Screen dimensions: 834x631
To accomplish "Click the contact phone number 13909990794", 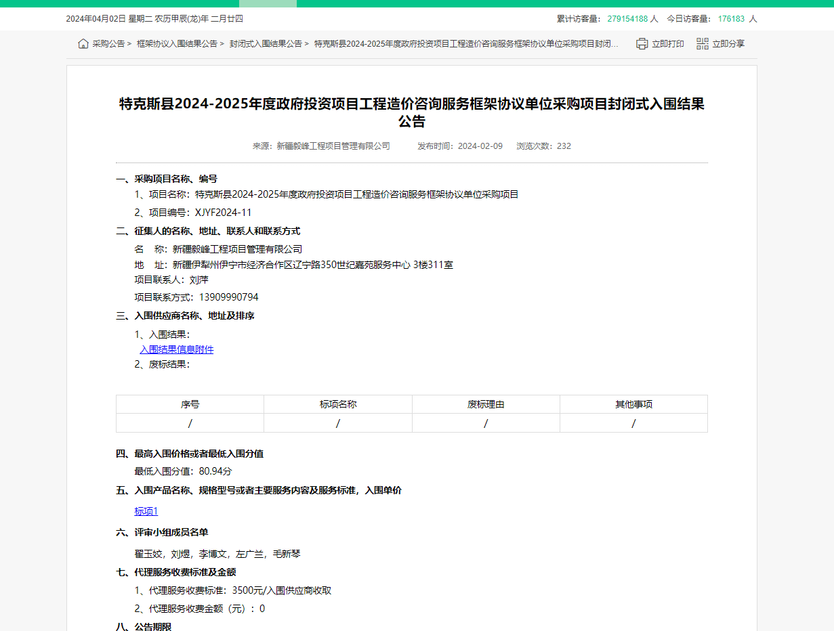I will pyautogui.click(x=228, y=297).
